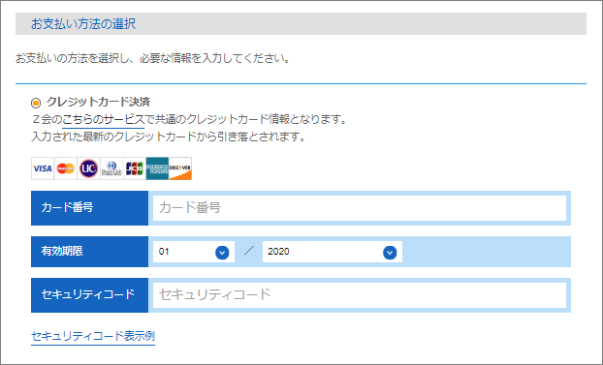603x365 pixels.
Task: Click the JCB card logo
Action: coord(134,168)
